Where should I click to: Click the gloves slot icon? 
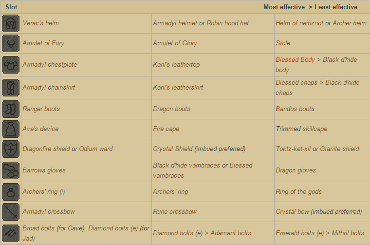[x=11, y=170]
